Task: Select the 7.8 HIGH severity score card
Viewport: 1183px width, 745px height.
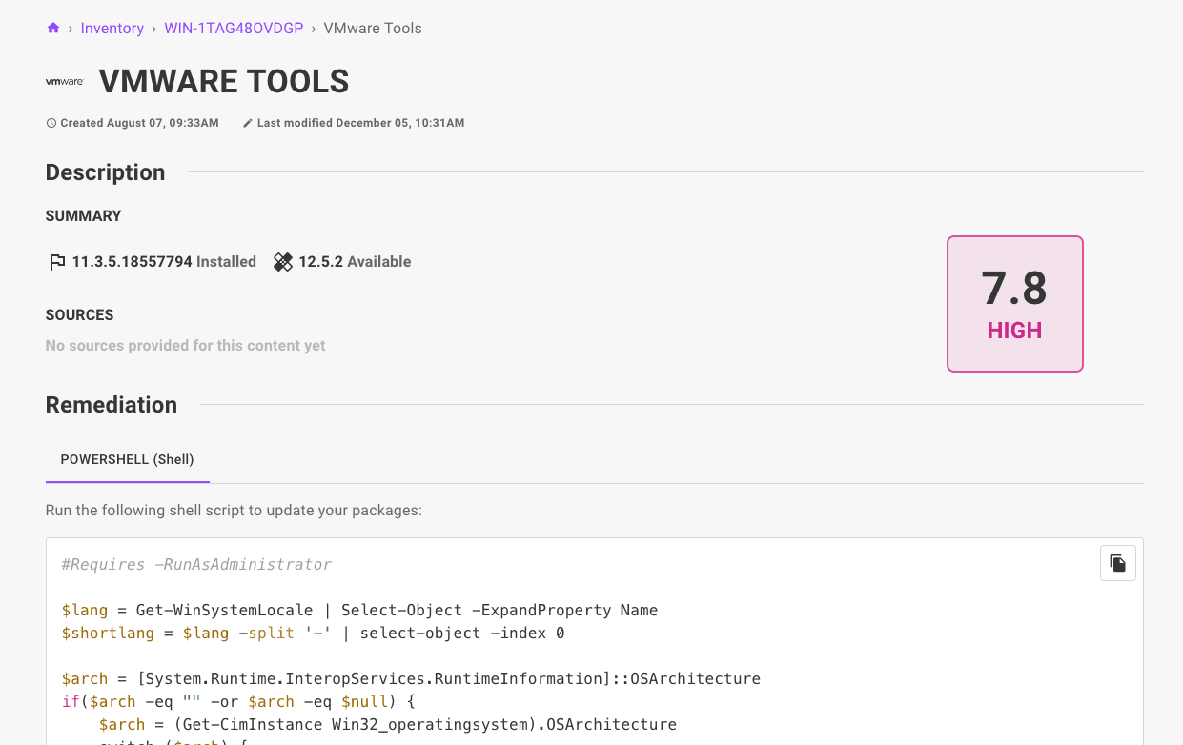Action: coord(1014,303)
